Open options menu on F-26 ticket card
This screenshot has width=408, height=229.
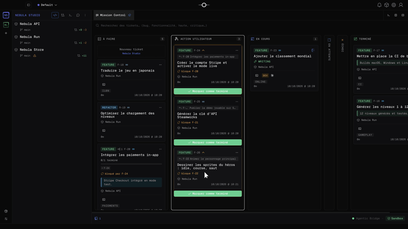(237, 153)
